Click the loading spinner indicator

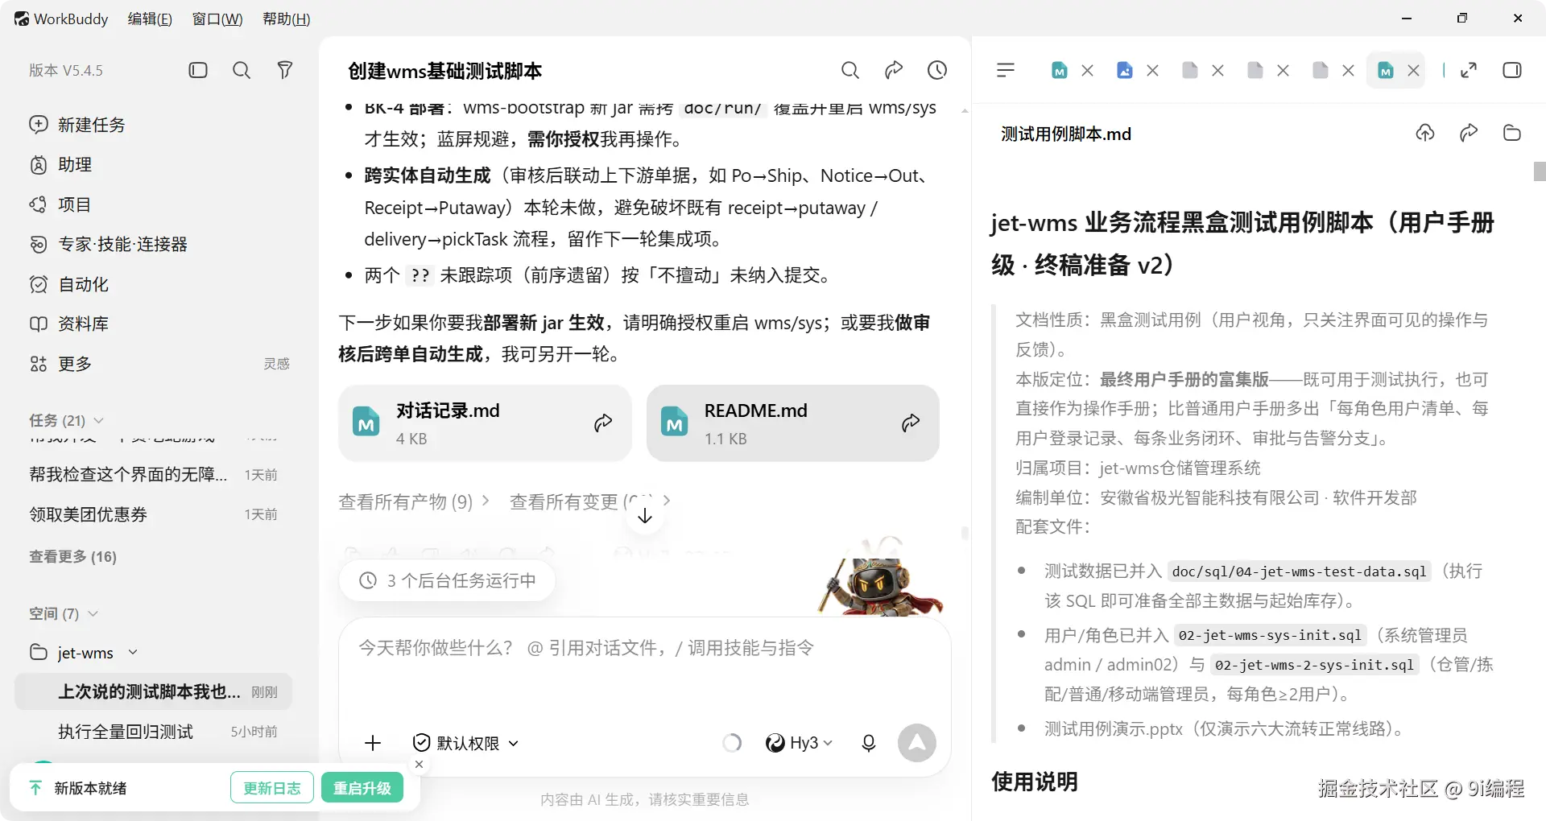732,743
